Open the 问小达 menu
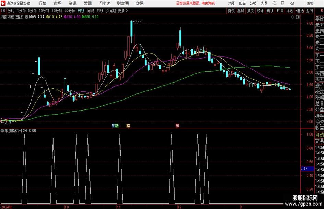324x209 pixels. click(104, 3)
